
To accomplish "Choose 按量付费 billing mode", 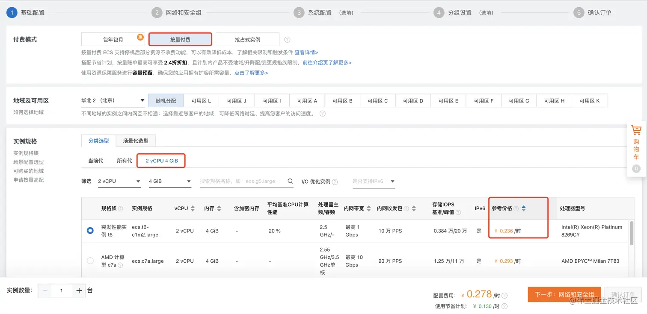I will [x=180, y=39].
